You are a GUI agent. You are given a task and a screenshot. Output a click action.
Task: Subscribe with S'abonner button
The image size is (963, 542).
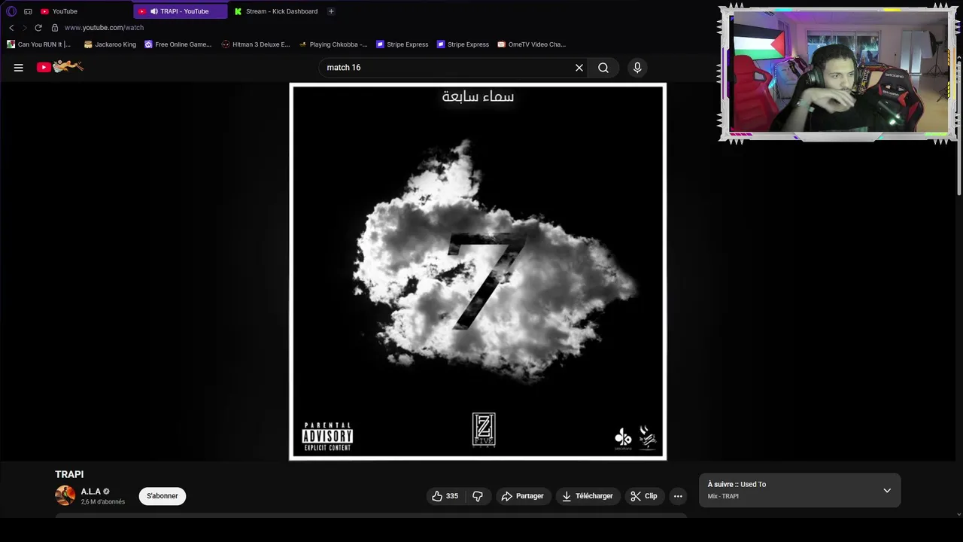tap(163, 496)
